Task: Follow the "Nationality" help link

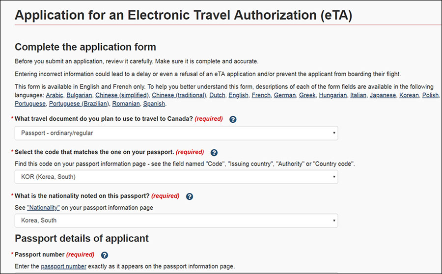Action: [43, 208]
